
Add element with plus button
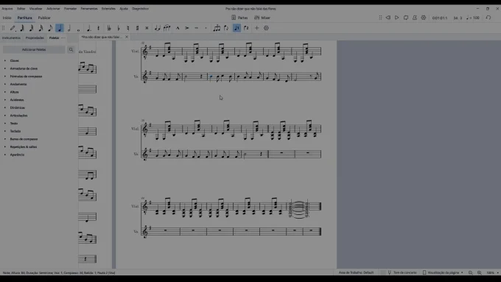pos(256,28)
